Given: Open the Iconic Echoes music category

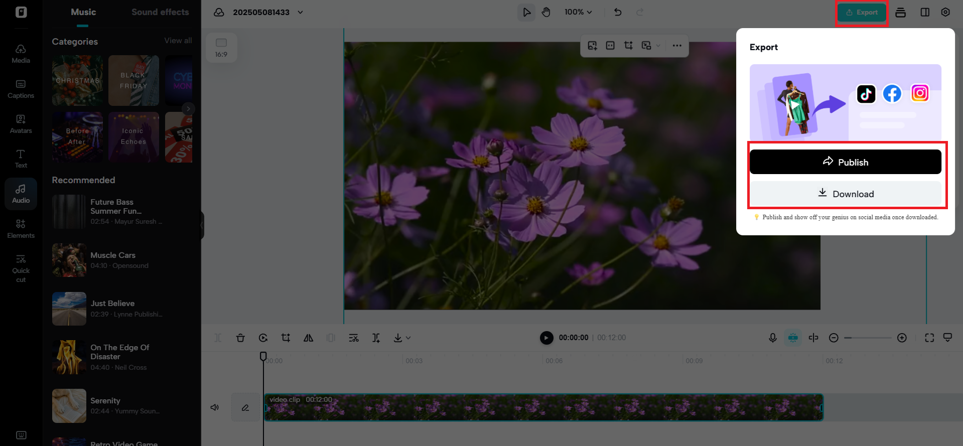Looking at the screenshot, I should point(133,137).
